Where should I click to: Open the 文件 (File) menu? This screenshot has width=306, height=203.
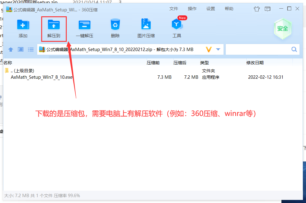(174, 9)
